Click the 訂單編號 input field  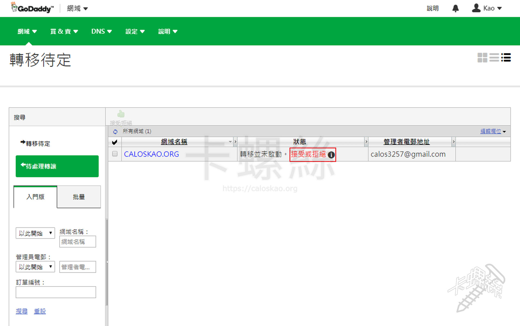tap(56, 292)
